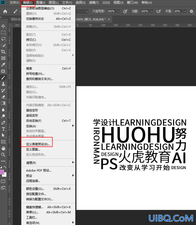Select the Rectangle shape tool
Screen dimensions: 196x225
click(3, 142)
